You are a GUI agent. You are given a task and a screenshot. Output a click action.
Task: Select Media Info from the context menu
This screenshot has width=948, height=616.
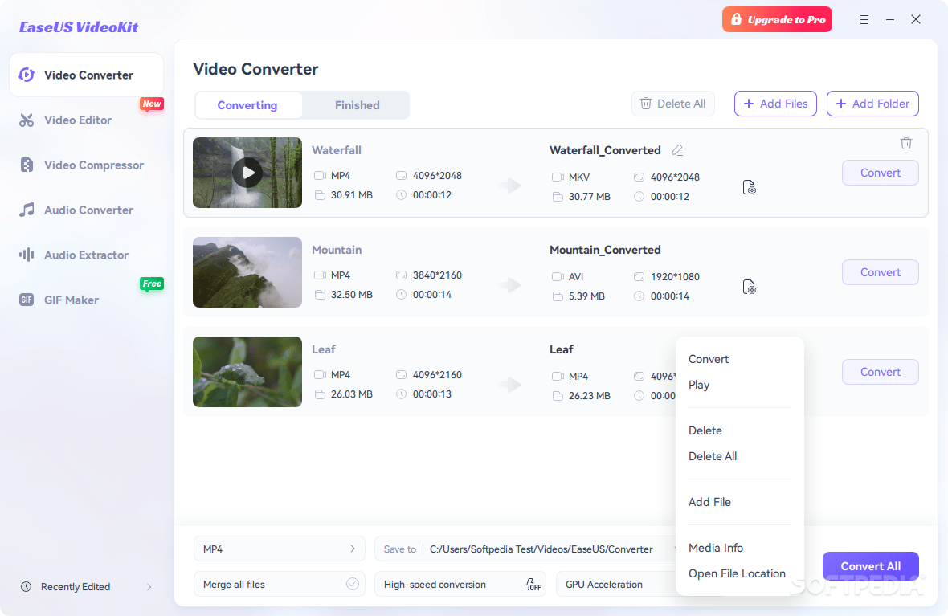coord(715,547)
